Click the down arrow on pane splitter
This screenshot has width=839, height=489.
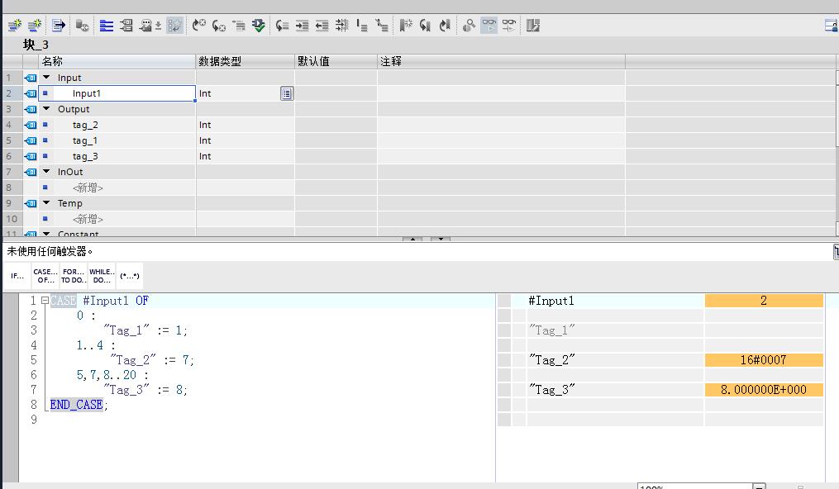(x=441, y=239)
